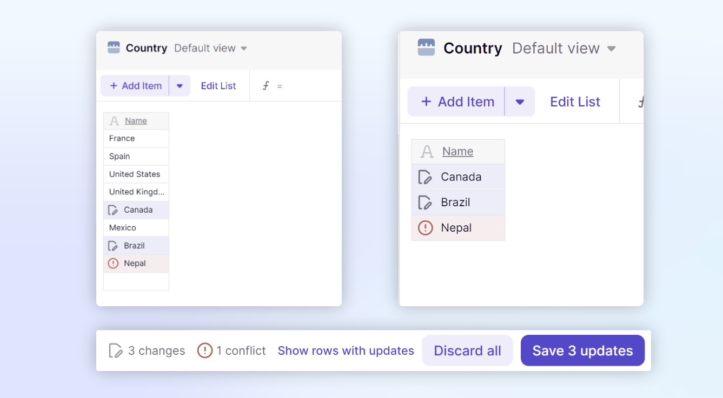Viewport: 723px width, 398px height.
Task: Click Show rows with updates link
Action: coord(346,350)
